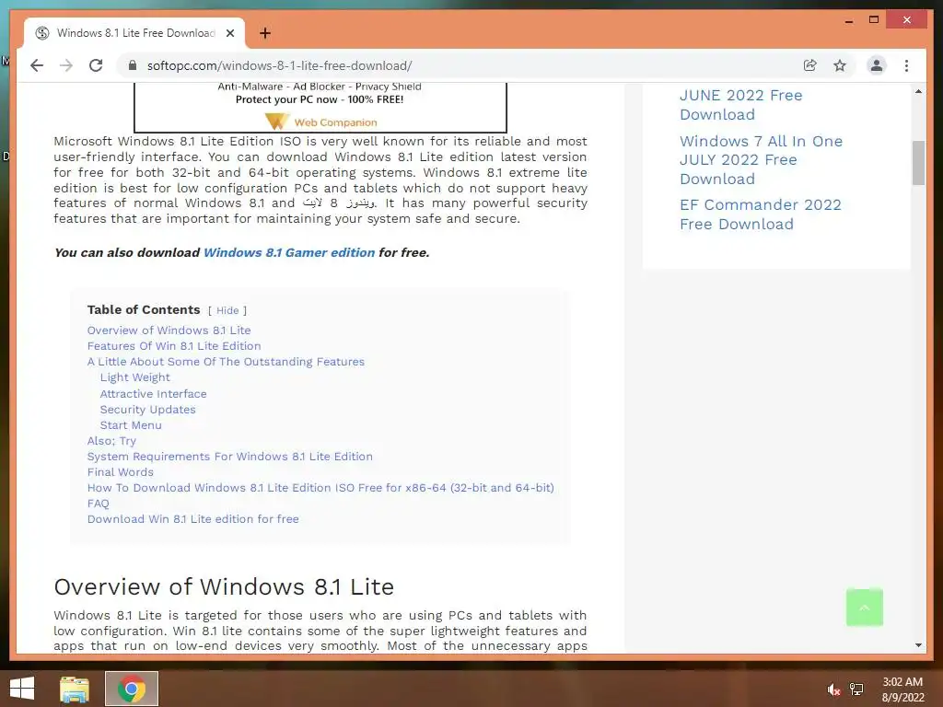The height and width of the screenshot is (707, 943).
Task: Open the Windows 8.1 Gamer edition link
Action: click(x=288, y=252)
